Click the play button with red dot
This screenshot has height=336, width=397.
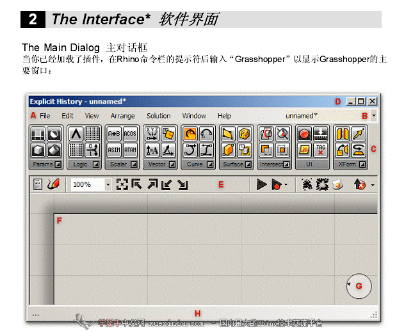click(x=277, y=184)
